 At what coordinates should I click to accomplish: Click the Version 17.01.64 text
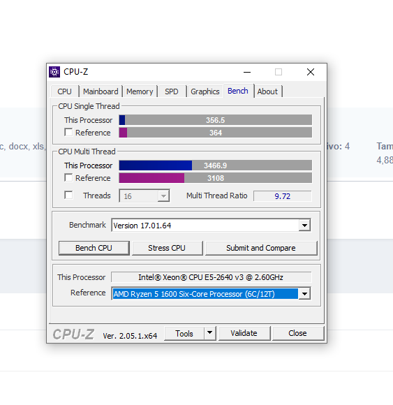coord(142,226)
